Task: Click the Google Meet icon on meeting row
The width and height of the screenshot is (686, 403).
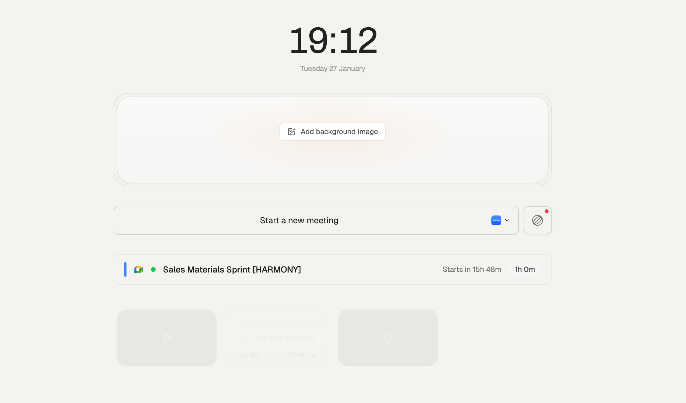Action: pos(139,269)
